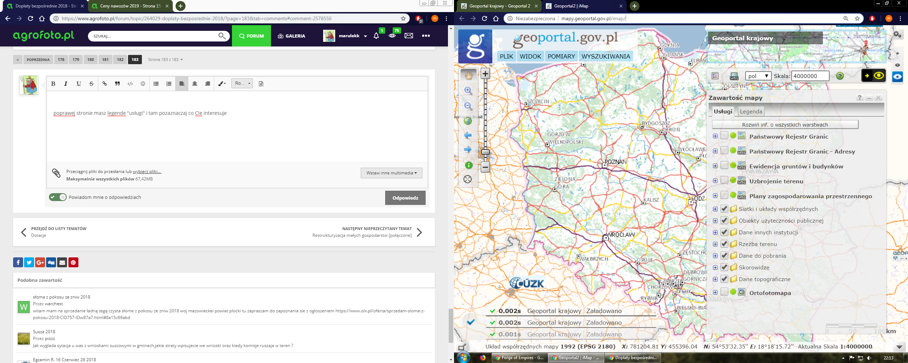Click the blue previous view arrow
This screenshot has height=363, width=908.
[x=468, y=135]
